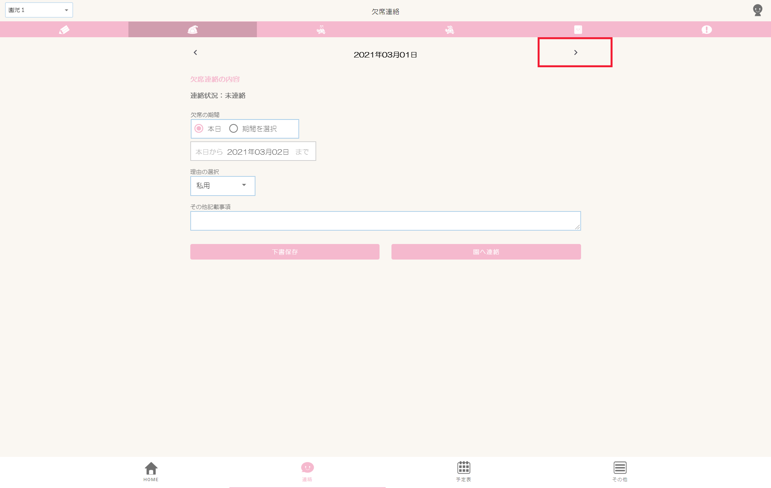Screen dimensions: 771x488
Task: Open the HOME bottom navigation
Action: [151, 472]
